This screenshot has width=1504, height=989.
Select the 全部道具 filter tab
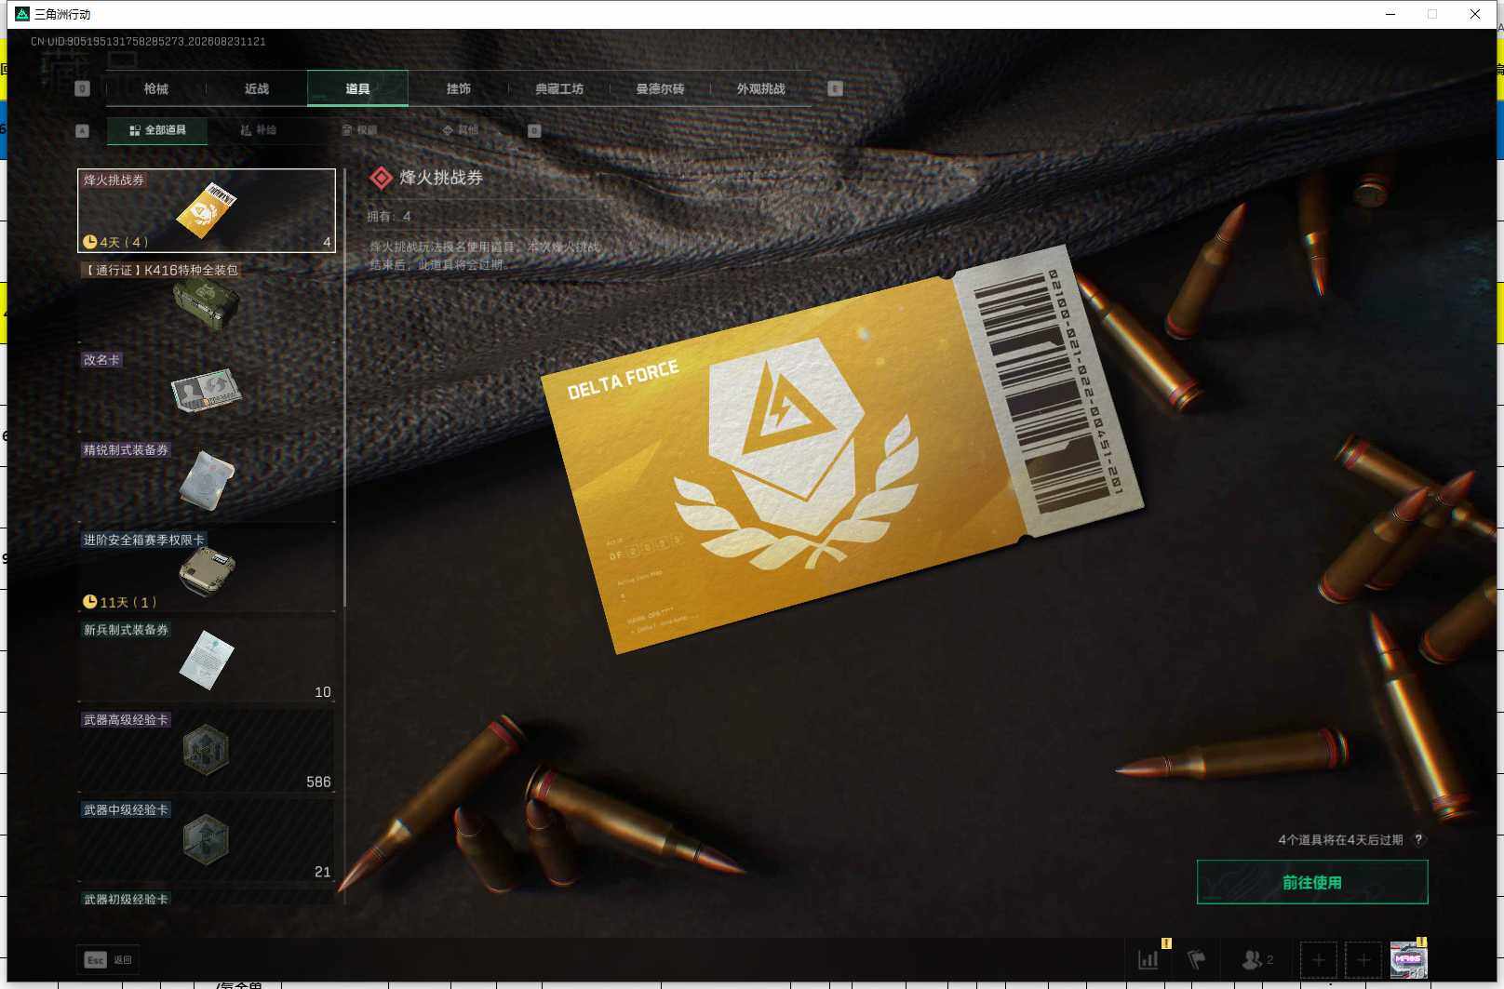tap(157, 130)
